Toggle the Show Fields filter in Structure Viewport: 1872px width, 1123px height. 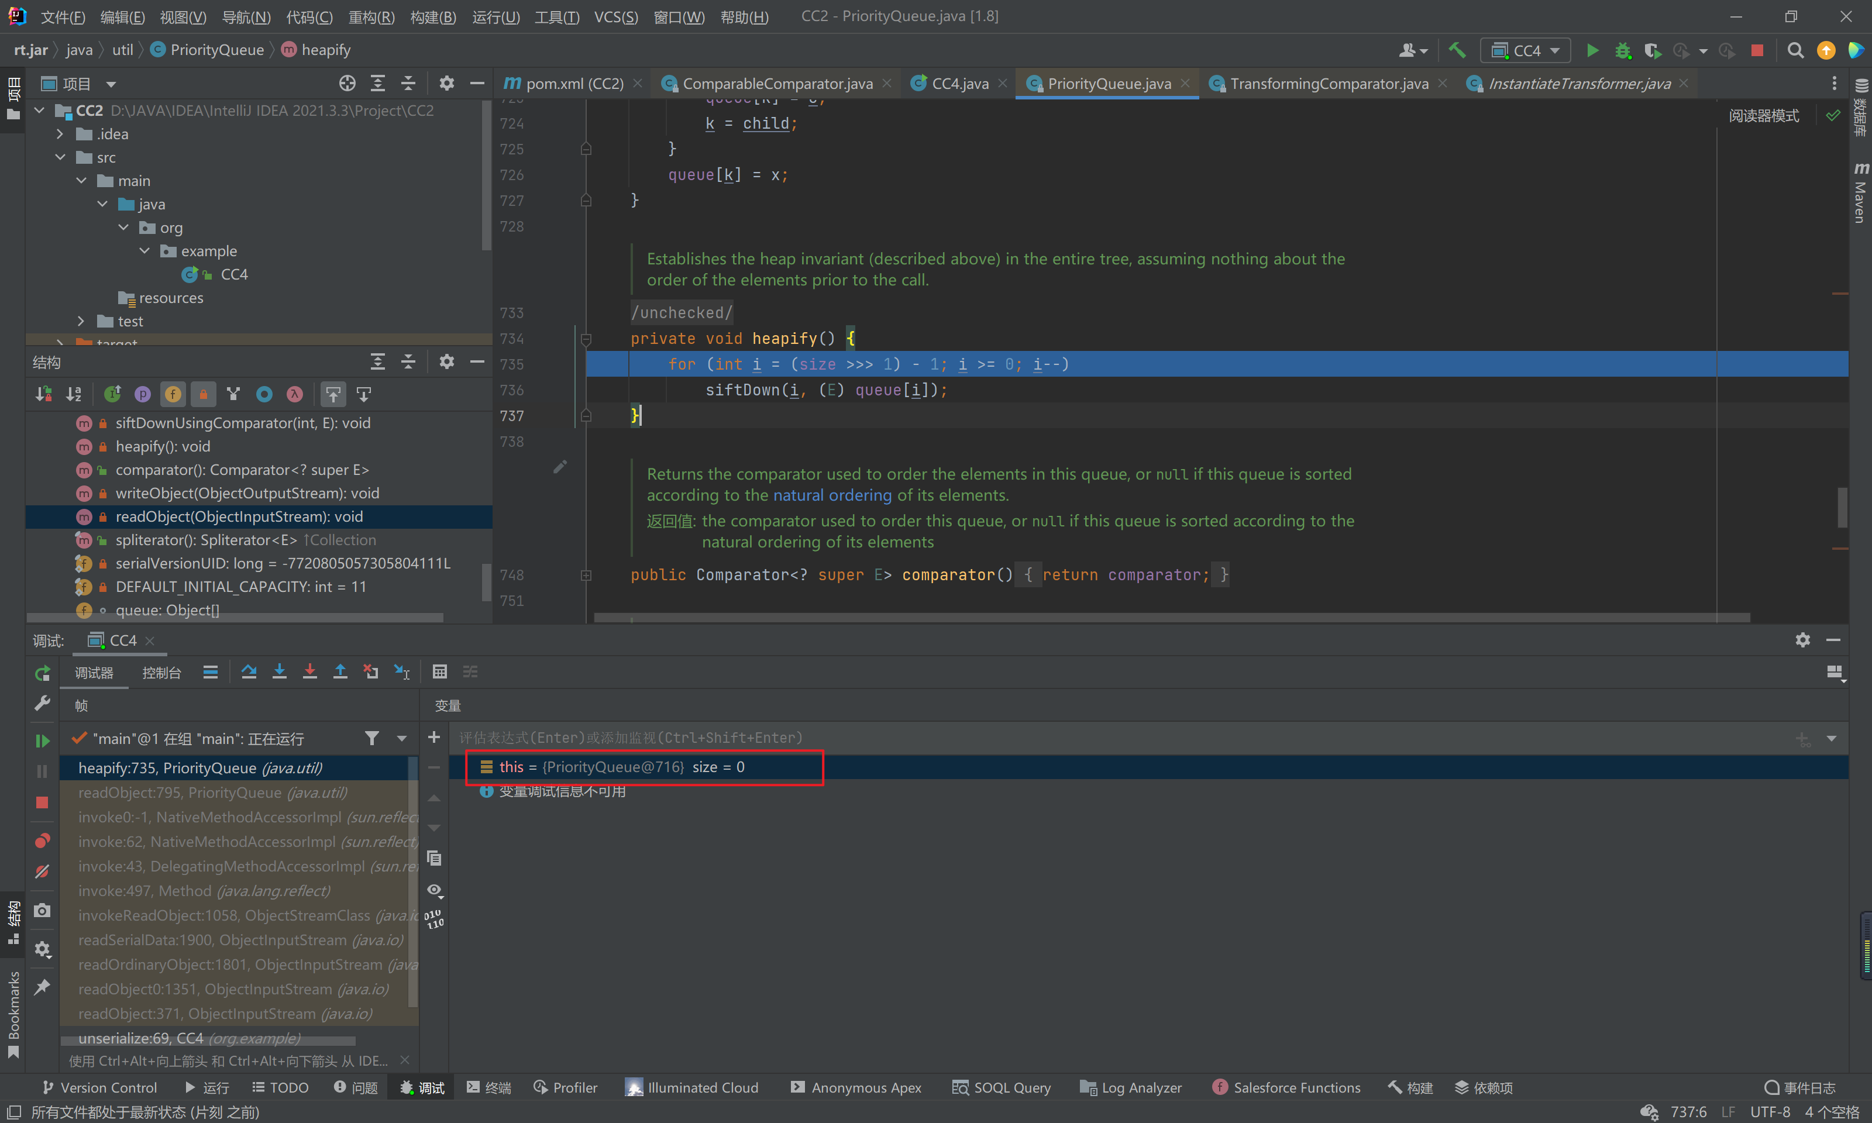(173, 394)
